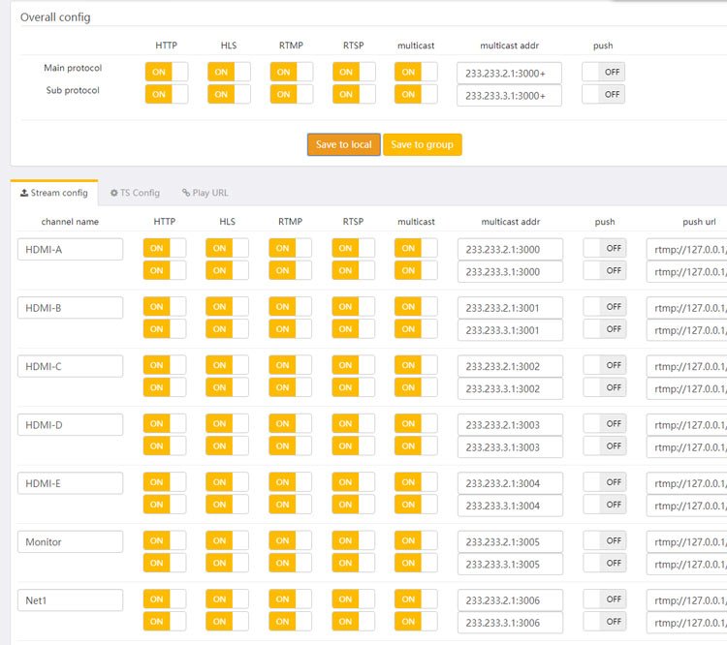Toggle Main protocol HLS switch
The image size is (727, 645).
click(229, 72)
